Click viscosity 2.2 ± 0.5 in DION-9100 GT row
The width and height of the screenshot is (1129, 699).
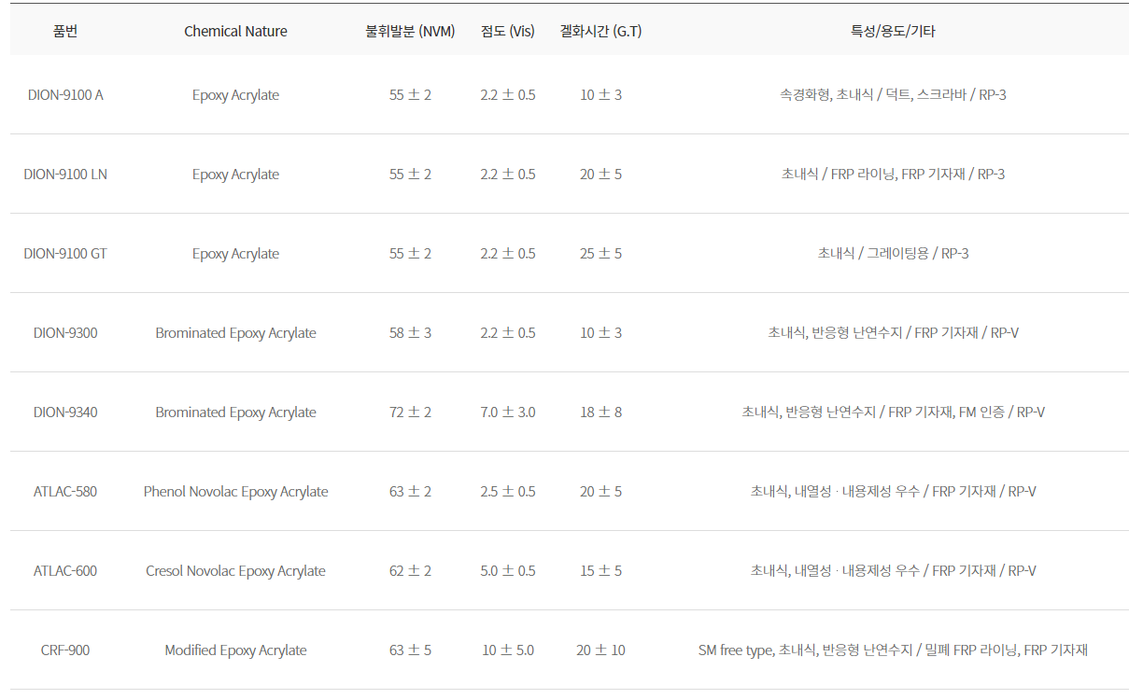point(508,254)
